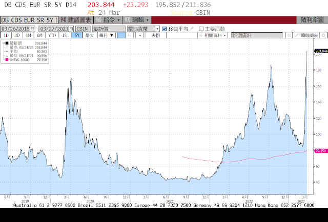The image size is (328, 222).
Task: Enable the 主要活動 checkbox
Action: [201, 29]
